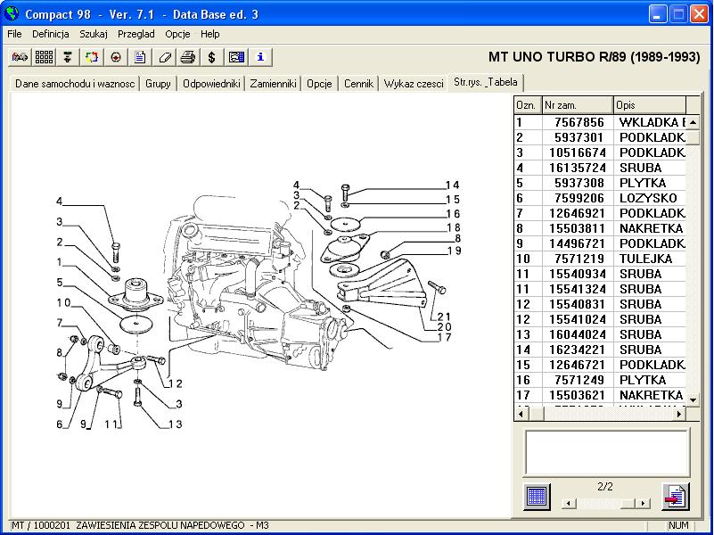The image size is (714, 535).
Task: Click the document page toolbar icon
Action: click(x=140, y=57)
